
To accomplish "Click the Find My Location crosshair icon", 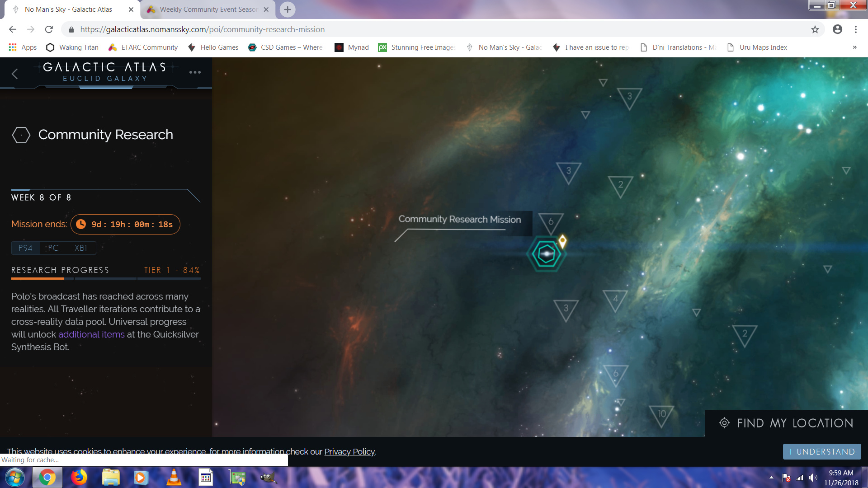I will pos(724,423).
